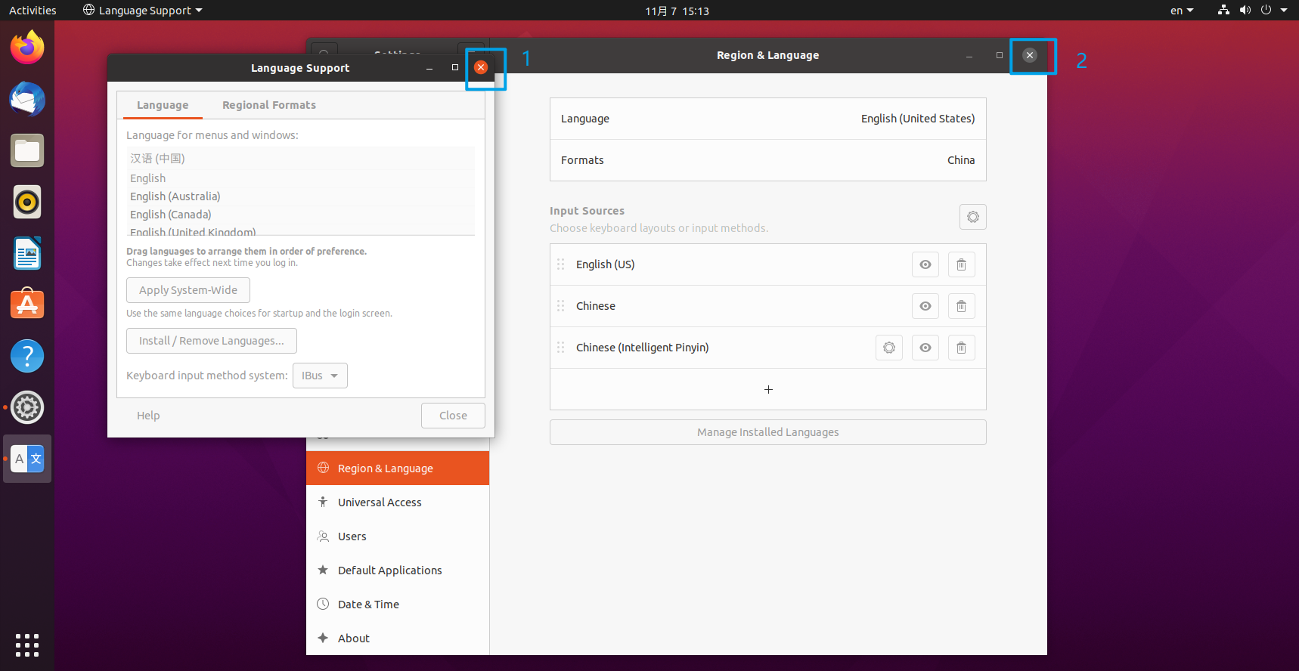This screenshot has height=671, width=1299.
Task: View the keyboard layout for English (US)
Action: 925,264
